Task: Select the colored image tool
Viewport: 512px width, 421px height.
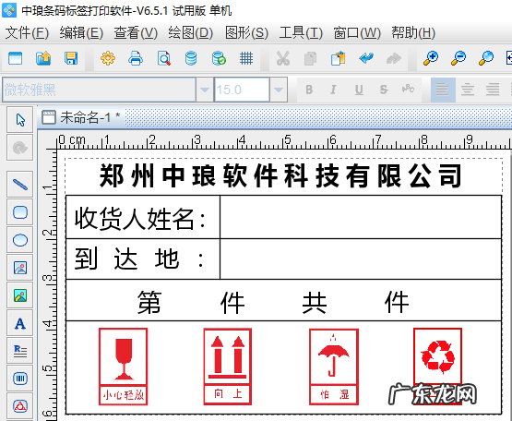Action: [20, 295]
